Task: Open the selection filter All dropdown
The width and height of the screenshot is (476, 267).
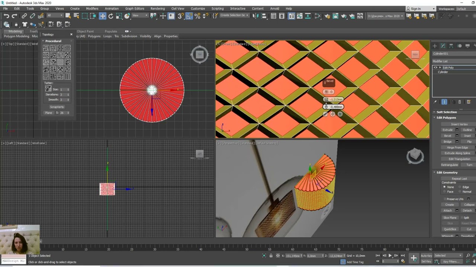Action: 55,16
